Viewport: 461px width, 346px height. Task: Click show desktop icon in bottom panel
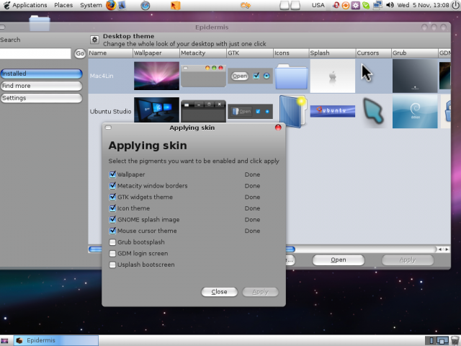5,341
